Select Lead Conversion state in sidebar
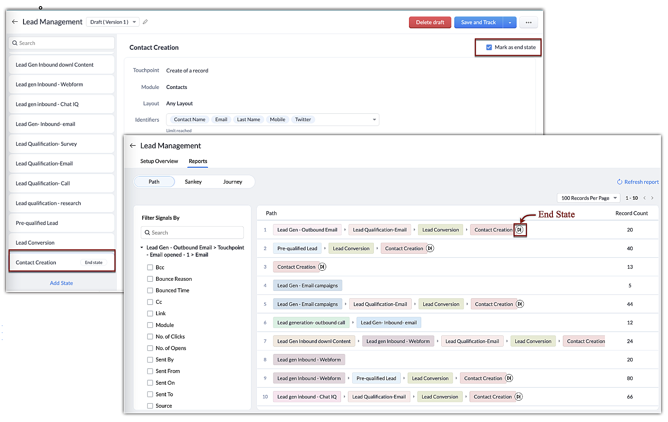Image resolution: width=668 pixels, height=422 pixels. coord(62,243)
